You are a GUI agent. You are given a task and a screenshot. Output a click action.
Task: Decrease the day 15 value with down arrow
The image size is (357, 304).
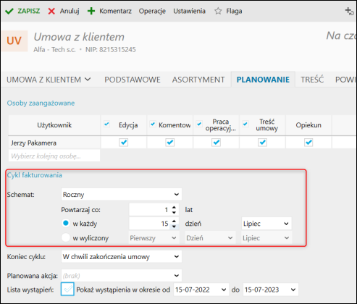pyautogui.click(x=174, y=227)
